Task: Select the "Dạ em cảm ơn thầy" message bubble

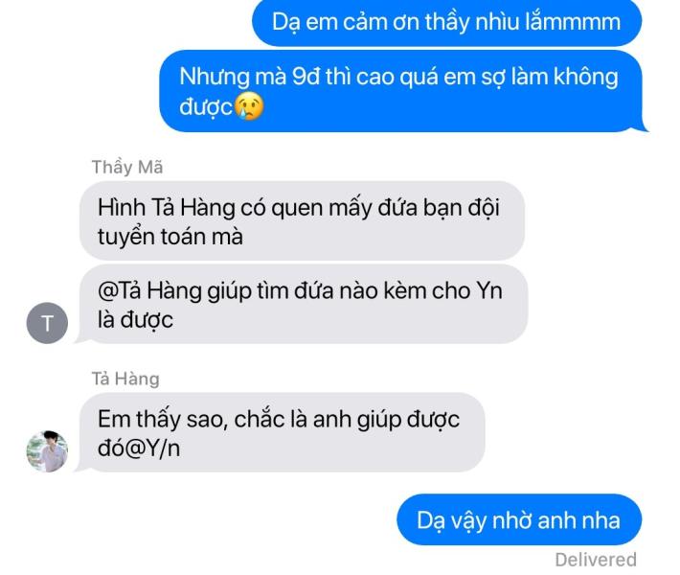Action: coord(446,23)
